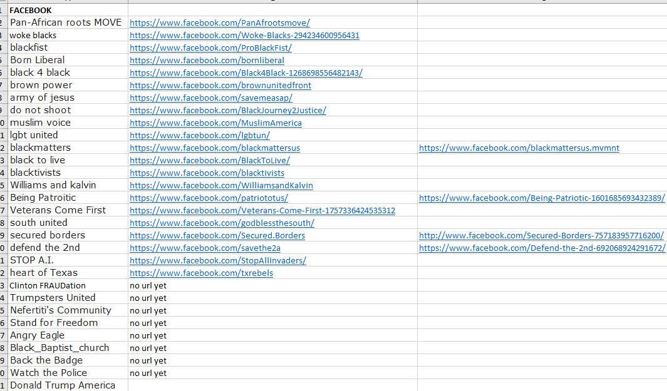667x391 pixels.
Task: Select the 'blacktivists' name cell
Action: coord(68,173)
